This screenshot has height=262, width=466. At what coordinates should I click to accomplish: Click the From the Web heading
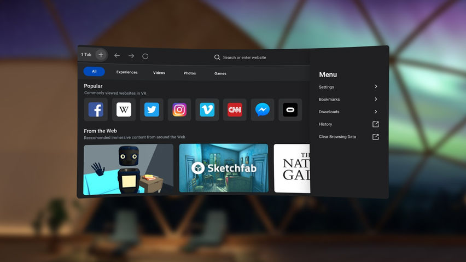pos(100,131)
